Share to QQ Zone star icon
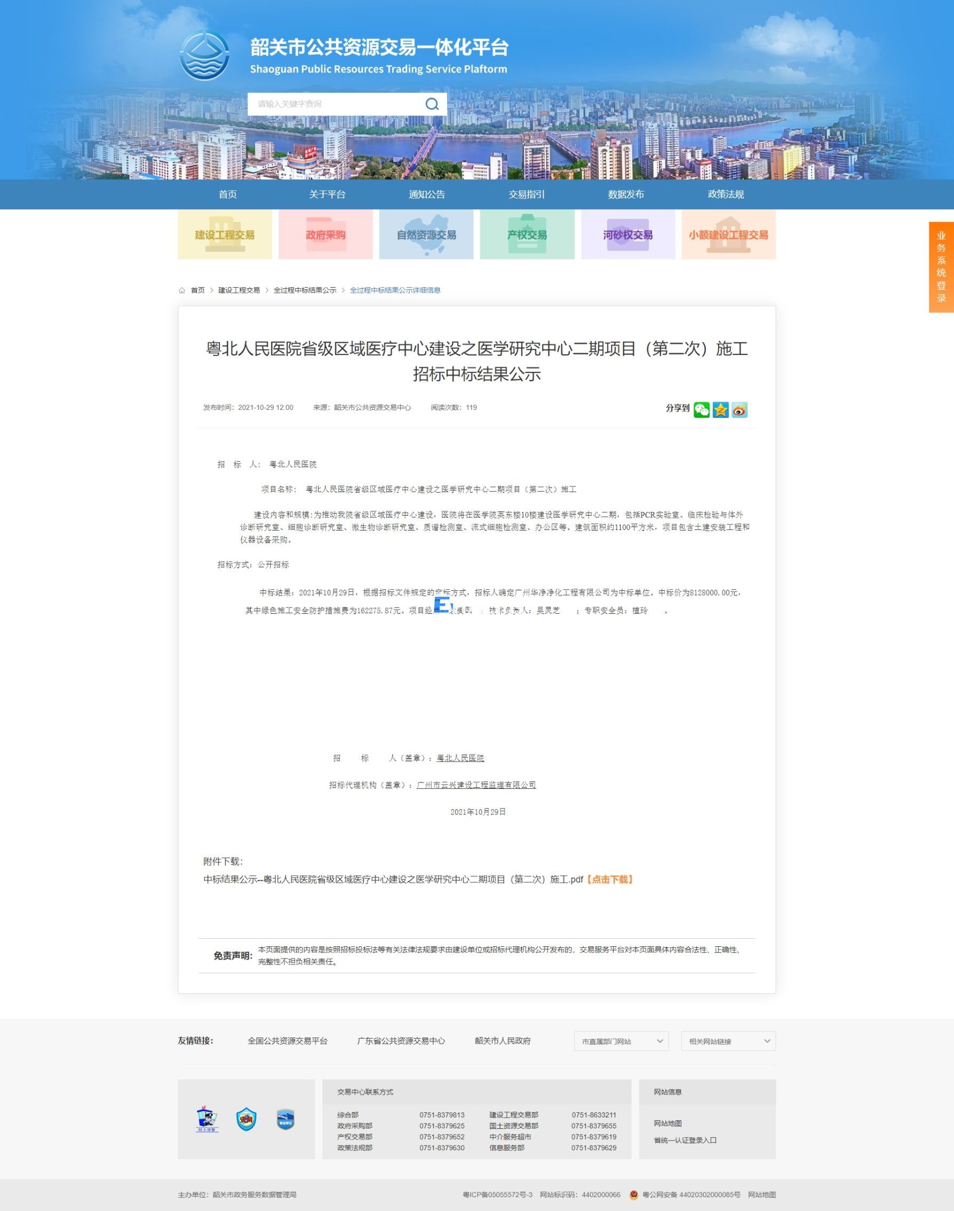Viewport: 954px width, 1211px height. pos(720,410)
